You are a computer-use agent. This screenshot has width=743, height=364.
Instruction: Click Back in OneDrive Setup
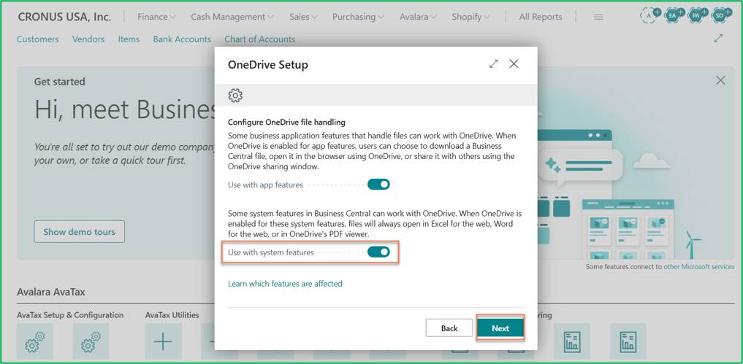coord(449,328)
